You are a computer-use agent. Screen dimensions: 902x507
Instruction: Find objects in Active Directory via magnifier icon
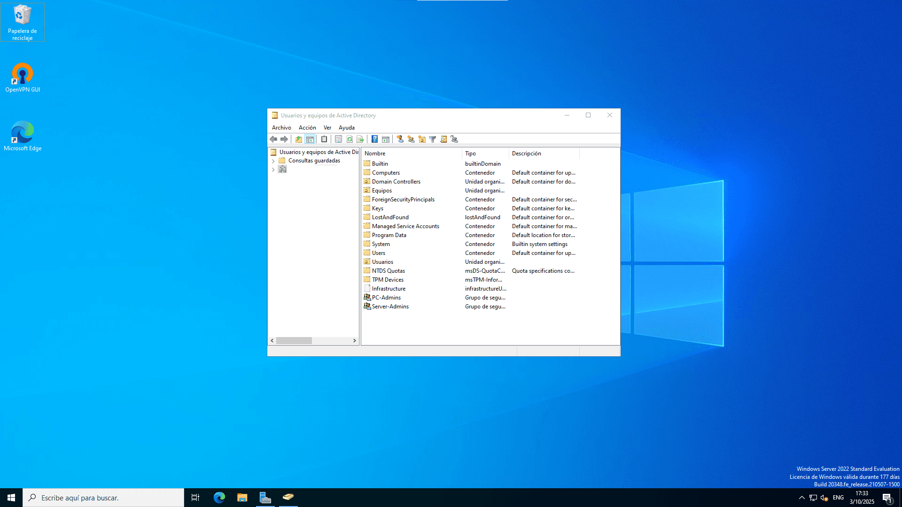tap(443, 139)
